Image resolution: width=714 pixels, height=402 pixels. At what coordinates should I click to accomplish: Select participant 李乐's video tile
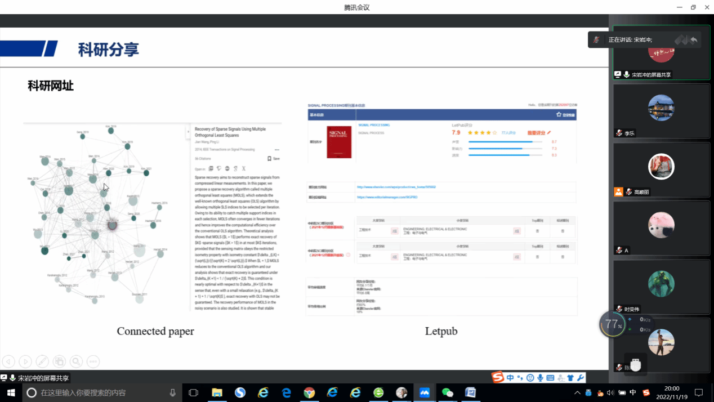(x=661, y=110)
